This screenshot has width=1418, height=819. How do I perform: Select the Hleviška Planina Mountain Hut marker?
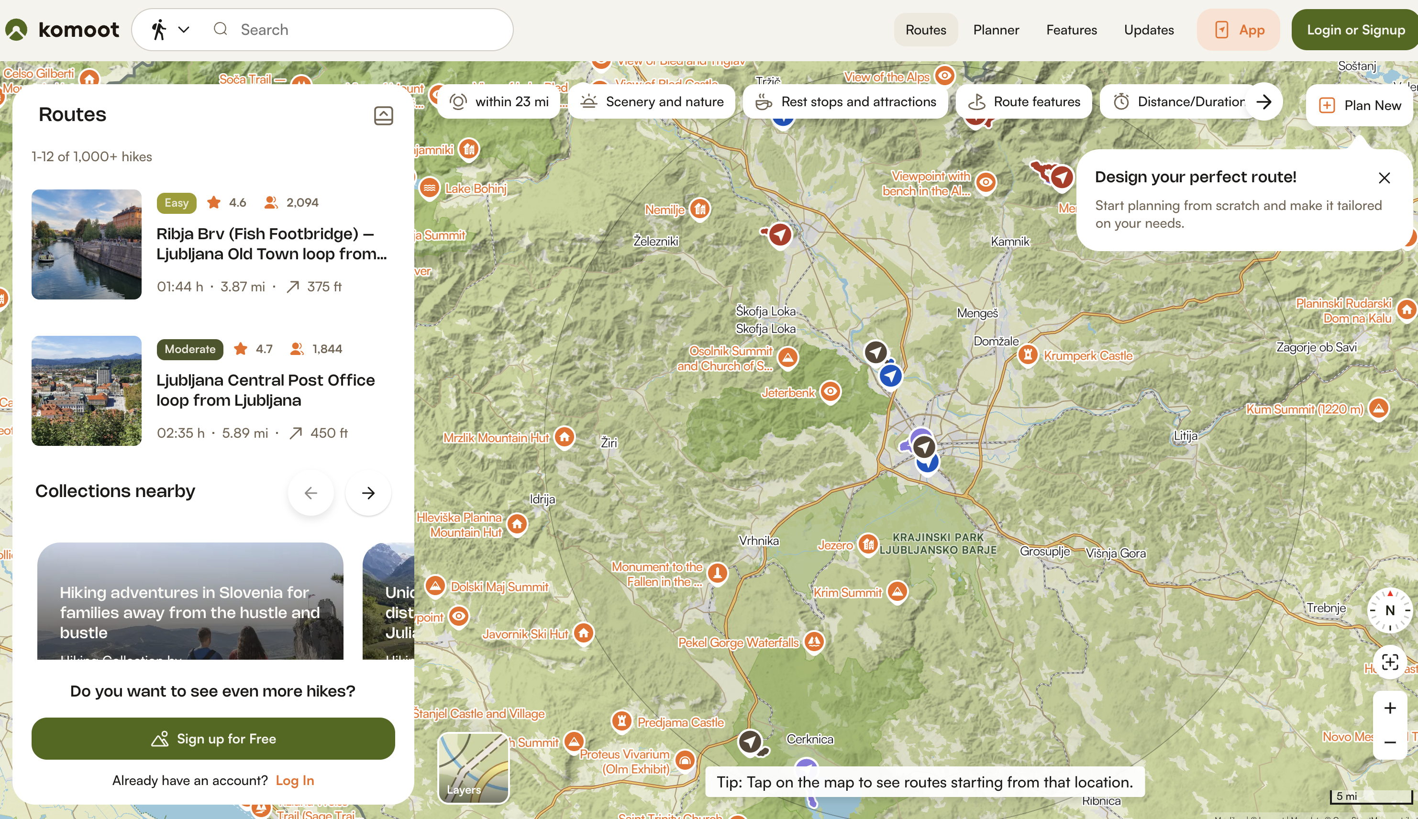517,524
